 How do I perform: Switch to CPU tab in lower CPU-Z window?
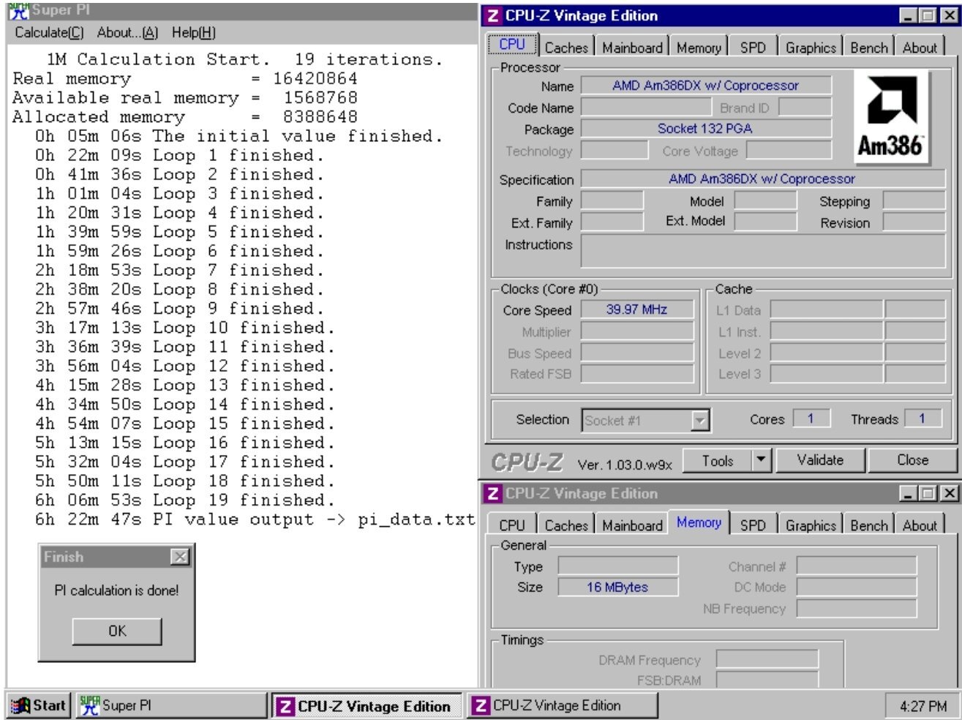click(x=512, y=525)
